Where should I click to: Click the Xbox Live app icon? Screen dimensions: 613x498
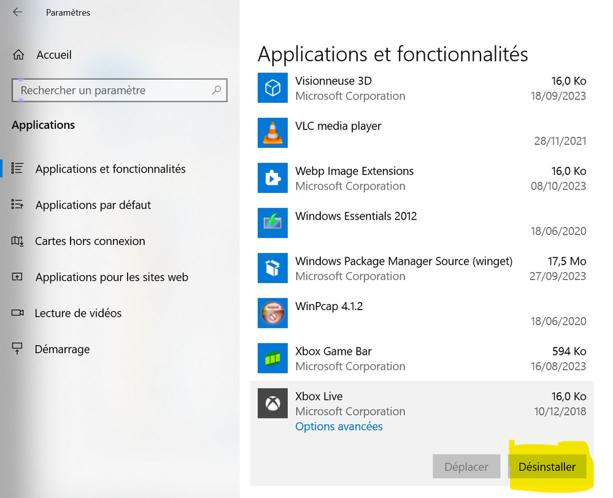272,403
